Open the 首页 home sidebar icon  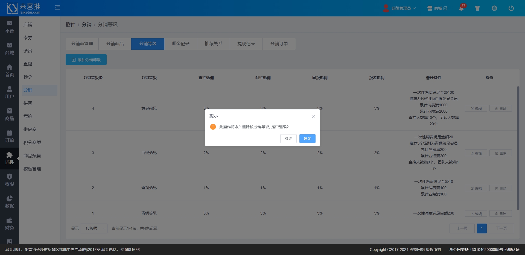pos(10,71)
